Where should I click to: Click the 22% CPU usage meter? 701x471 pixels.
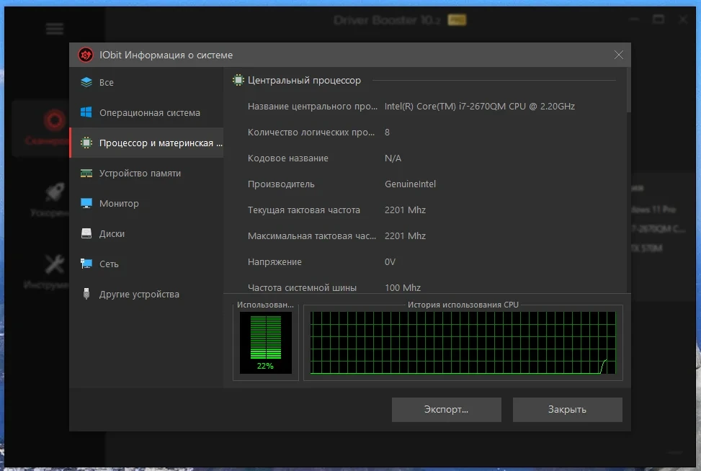coord(266,343)
